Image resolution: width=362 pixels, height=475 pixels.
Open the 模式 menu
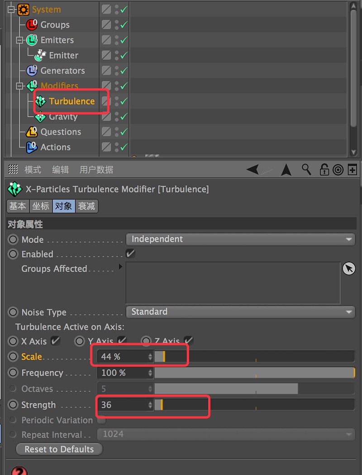pos(33,170)
